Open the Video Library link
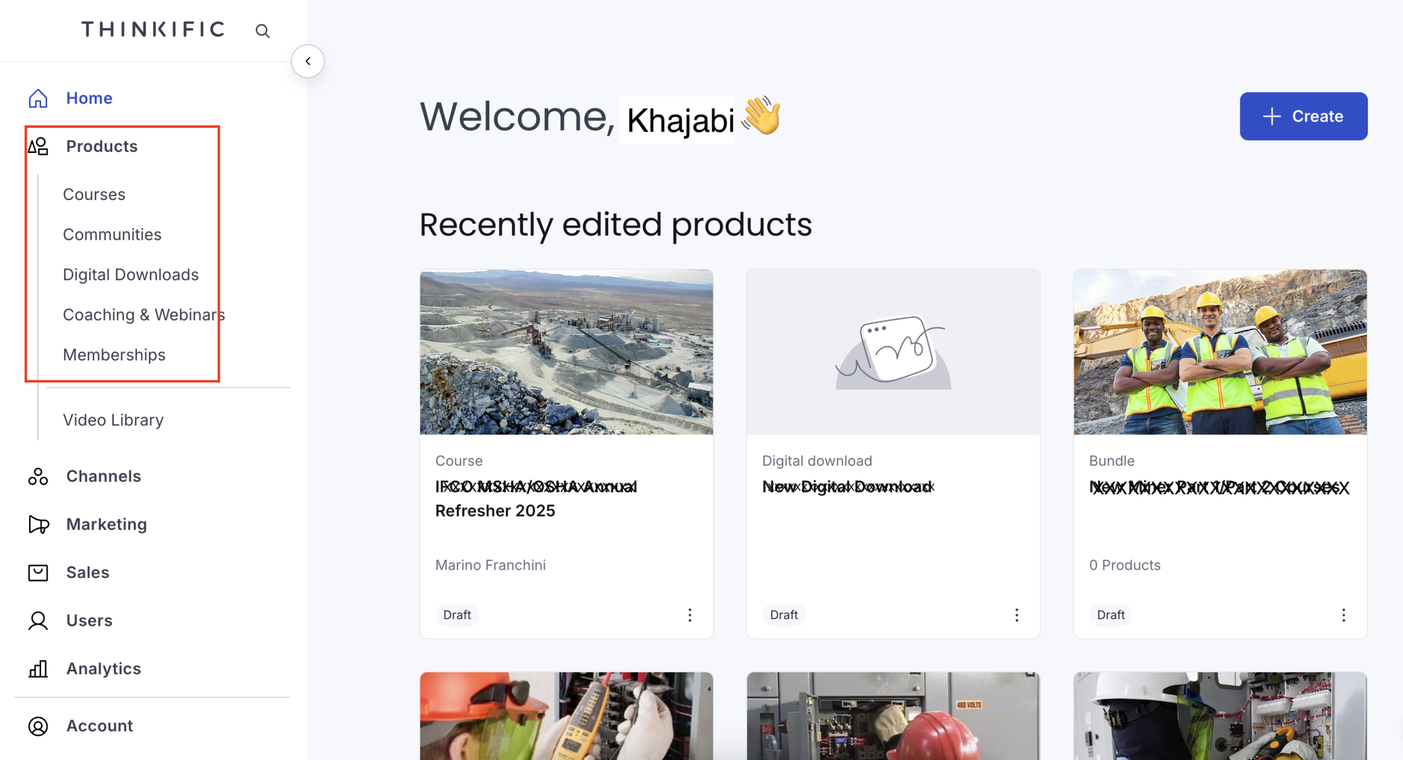This screenshot has height=760, width=1403. pos(113,420)
